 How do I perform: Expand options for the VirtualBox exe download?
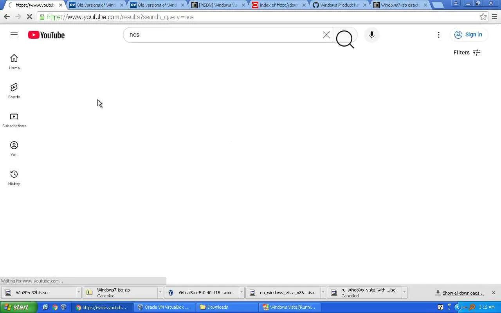(241, 293)
